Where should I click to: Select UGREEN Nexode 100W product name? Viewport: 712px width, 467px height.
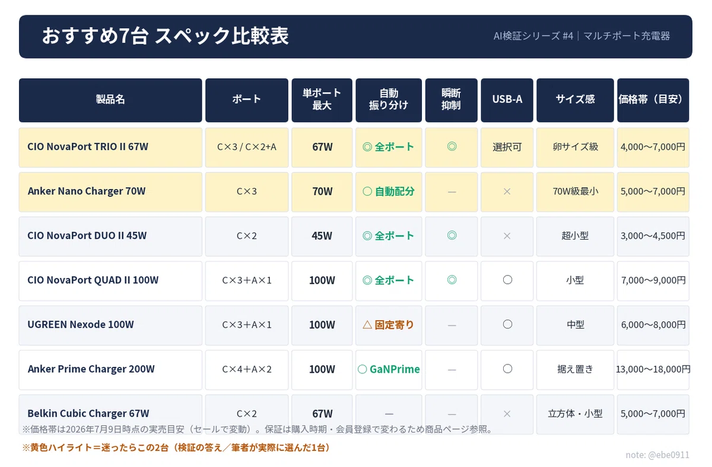pos(81,325)
